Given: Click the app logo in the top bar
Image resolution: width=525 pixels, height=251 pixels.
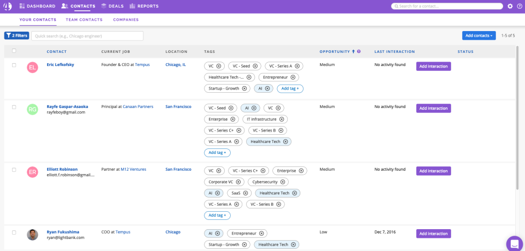Looking at the screenshot, I should tap(7, 6).
